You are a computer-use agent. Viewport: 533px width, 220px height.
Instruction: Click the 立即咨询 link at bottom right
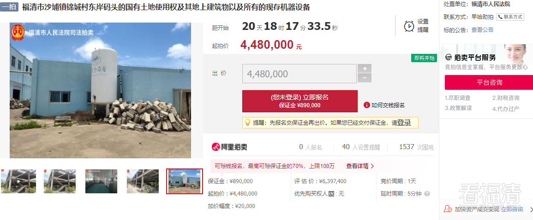tap(512, 209)
